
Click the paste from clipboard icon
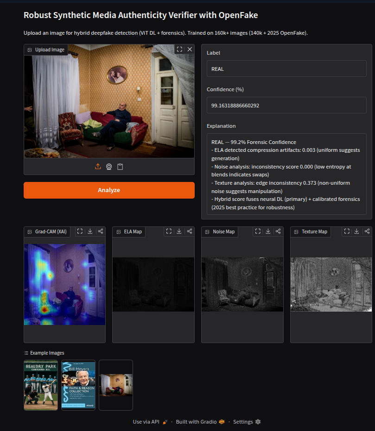tap(120, 166)
